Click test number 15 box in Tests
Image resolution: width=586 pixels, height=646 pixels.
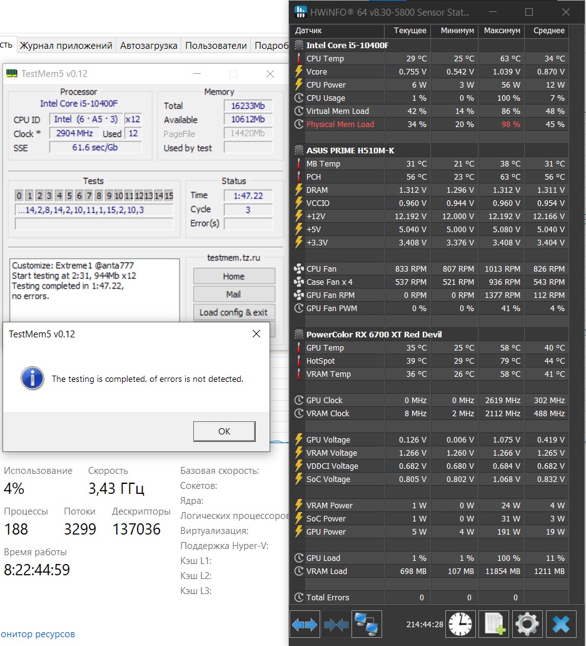(169, 196)
